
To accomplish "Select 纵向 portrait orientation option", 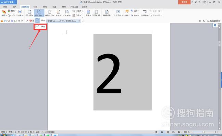I will pyautogui.click(x=40, y=20).
